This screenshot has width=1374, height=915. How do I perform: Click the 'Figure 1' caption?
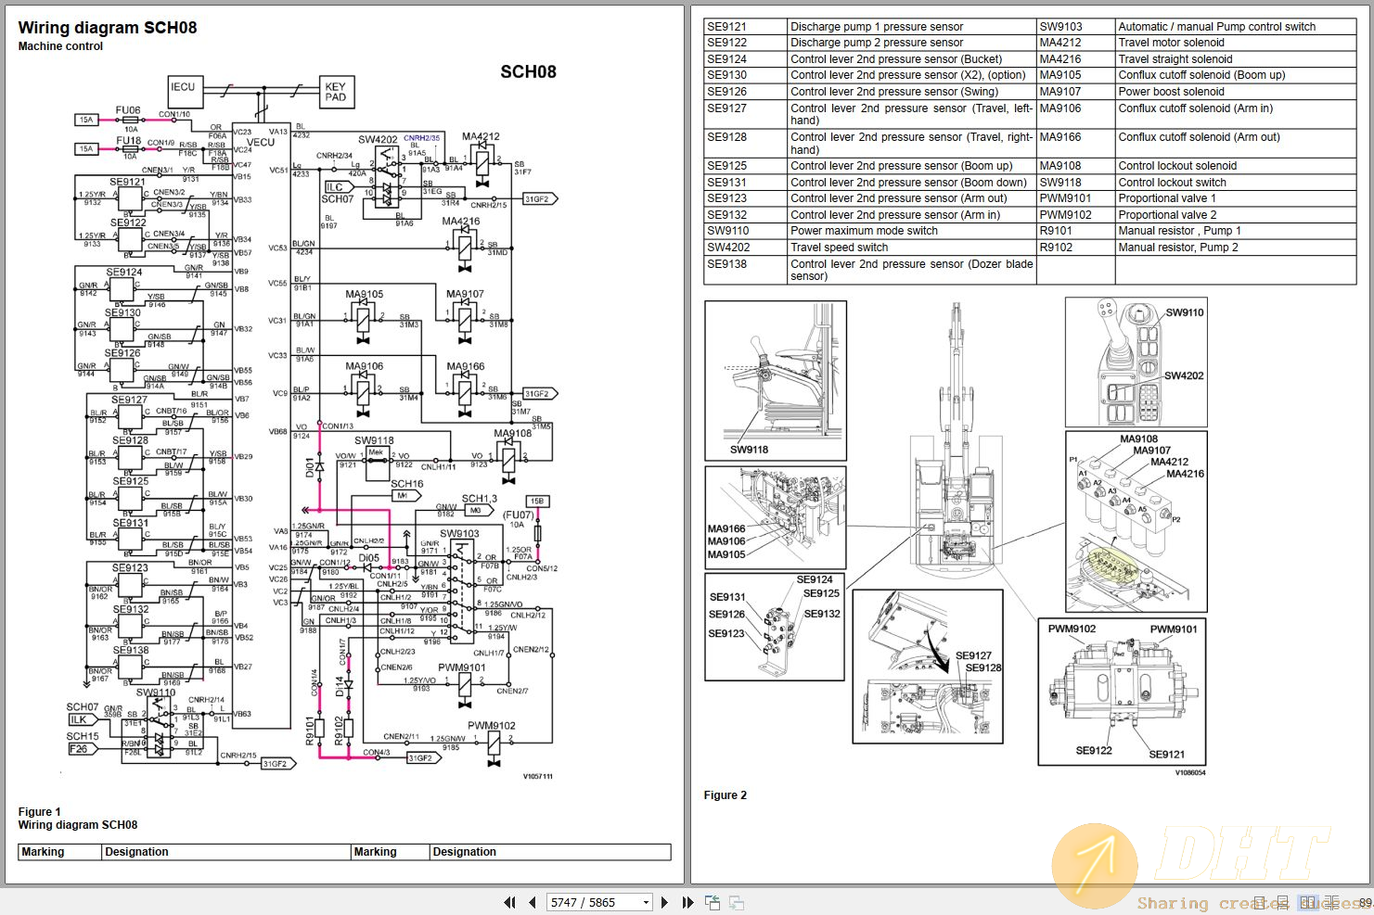tap(40, 812)
